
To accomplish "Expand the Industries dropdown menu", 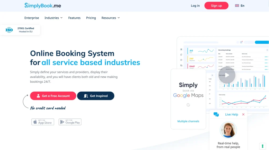I will click(54, 18).
